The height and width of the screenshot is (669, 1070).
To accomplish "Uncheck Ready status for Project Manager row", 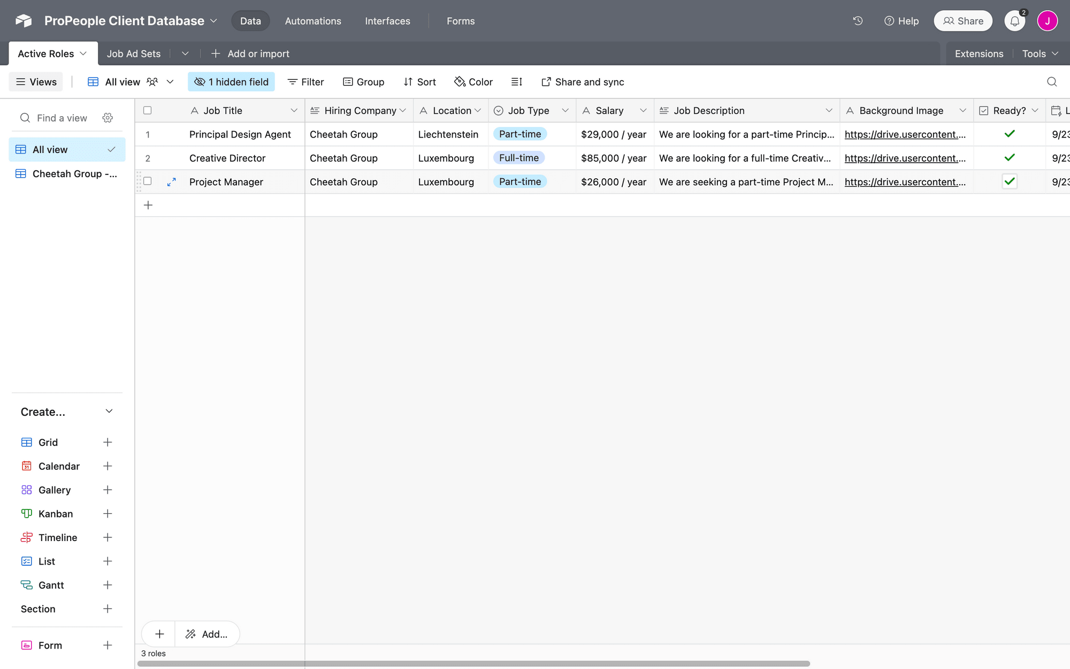I will coord(1010,181).
